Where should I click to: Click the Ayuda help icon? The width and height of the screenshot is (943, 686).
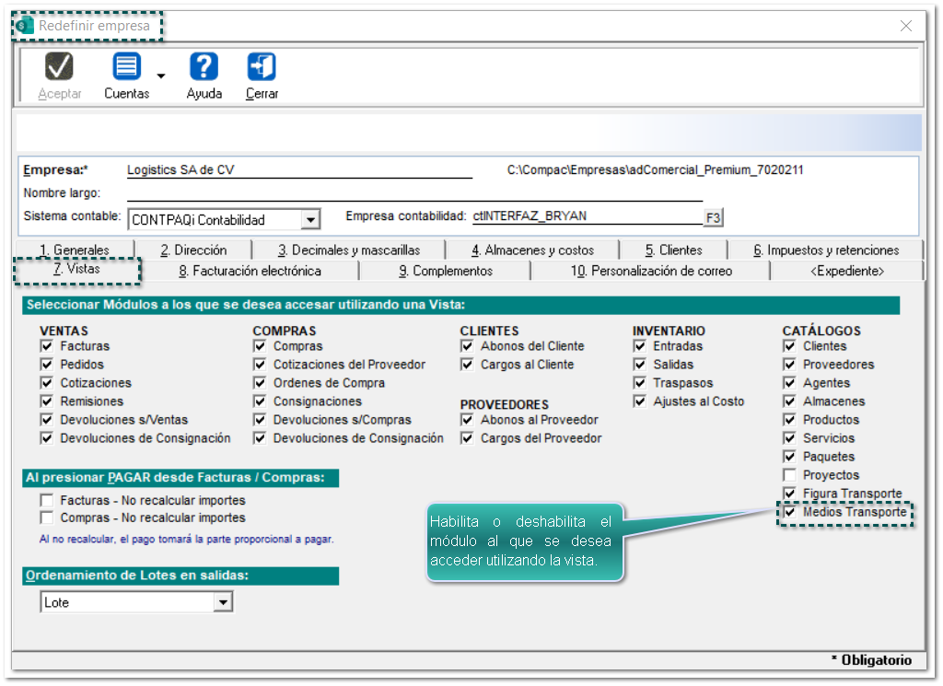(204, 67)
